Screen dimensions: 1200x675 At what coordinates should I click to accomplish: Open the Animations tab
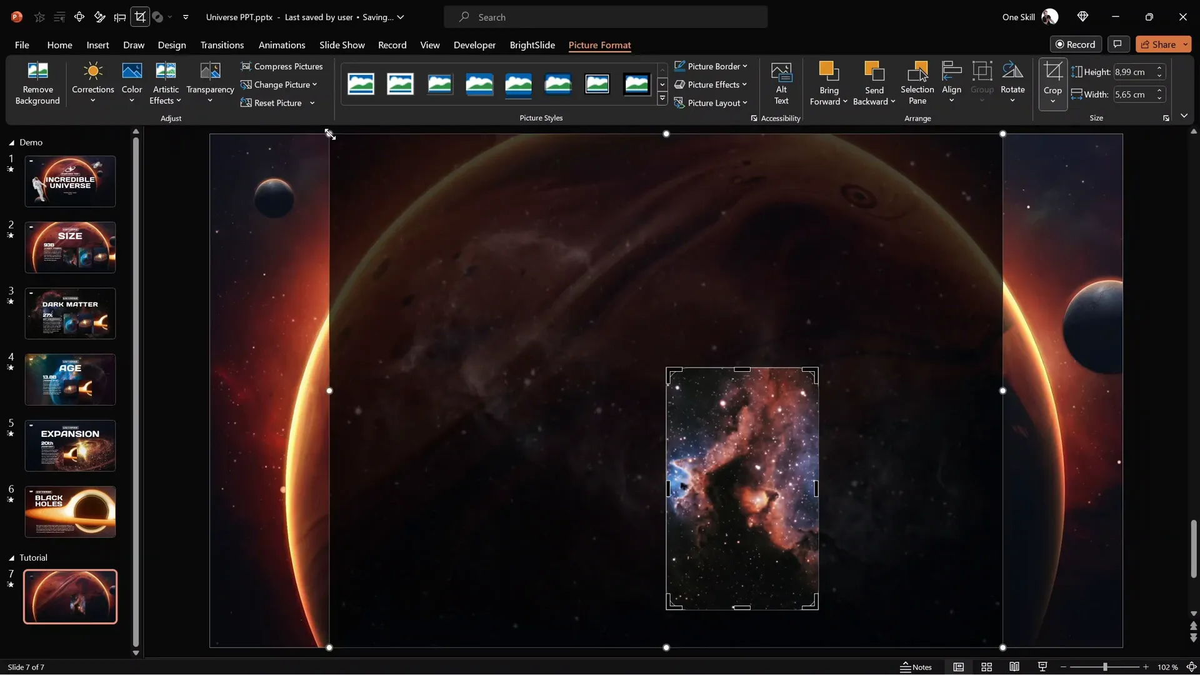coord(282,45)
